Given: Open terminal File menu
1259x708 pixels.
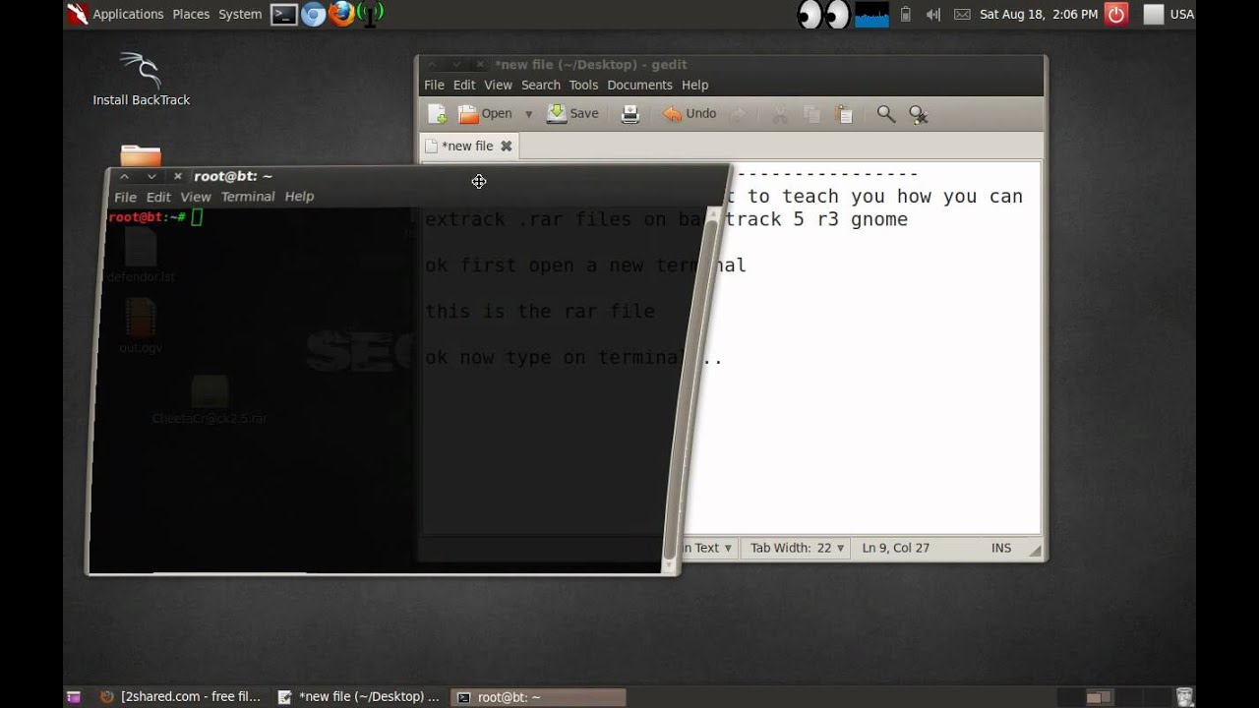Looking at the screenshot, I should (x=125, y=197).
